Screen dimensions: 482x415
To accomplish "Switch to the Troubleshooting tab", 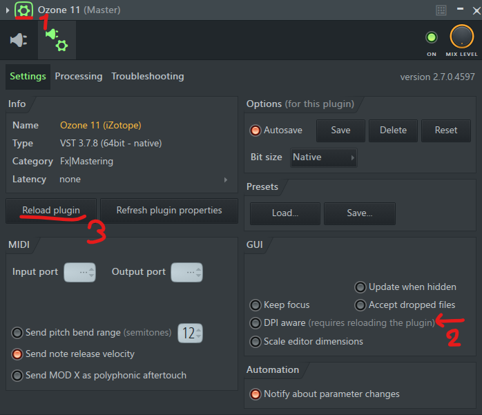I will click(148, 76).
